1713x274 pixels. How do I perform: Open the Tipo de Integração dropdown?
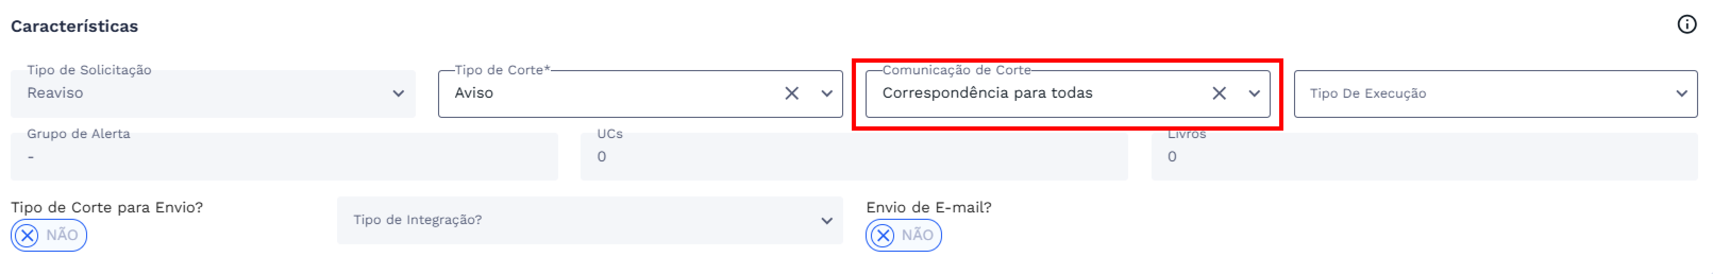589,220
